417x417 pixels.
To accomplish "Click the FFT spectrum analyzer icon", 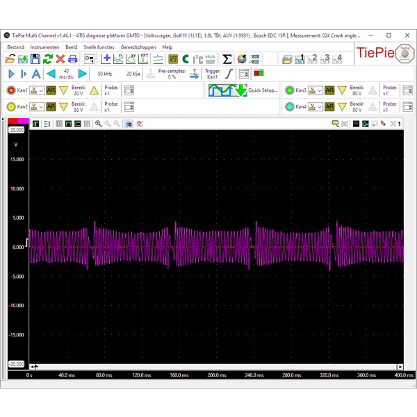I will (x=145, y=59).
